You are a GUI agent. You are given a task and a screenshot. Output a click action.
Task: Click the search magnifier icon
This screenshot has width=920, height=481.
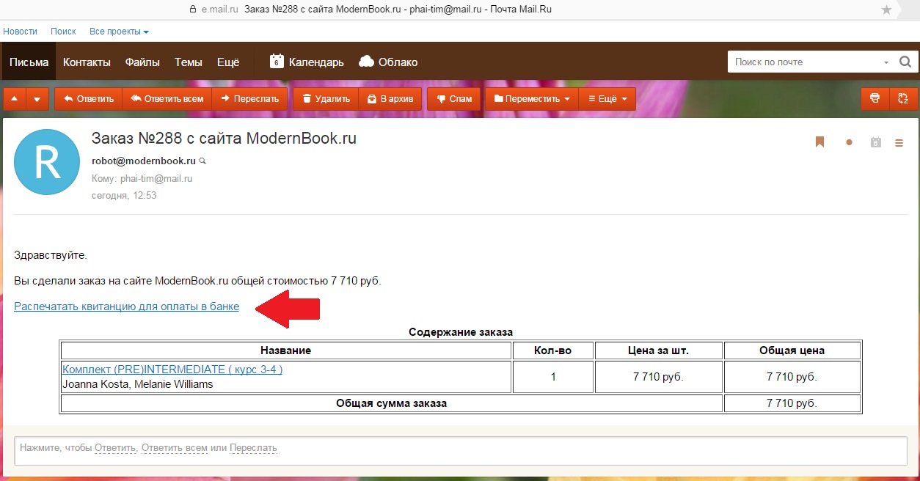pyautogui.click(x=905, y=62)
